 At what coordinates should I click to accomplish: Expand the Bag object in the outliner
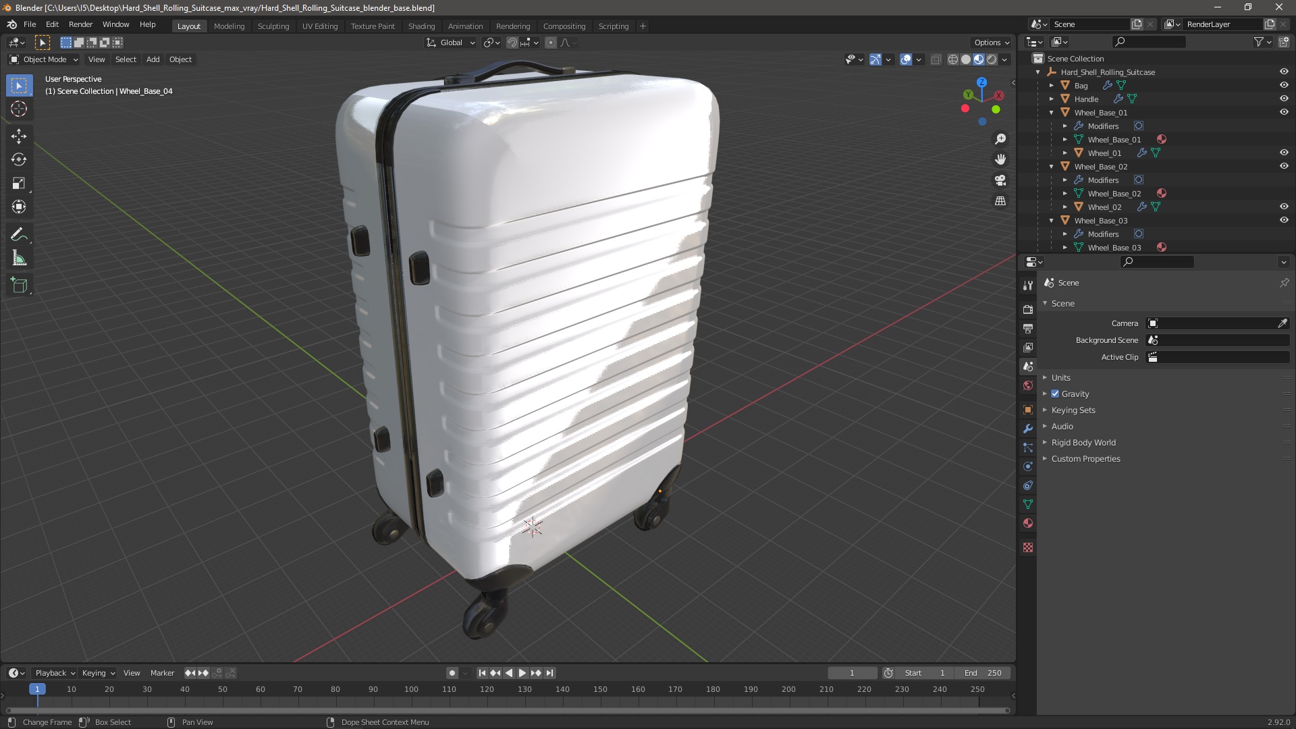(x=1051, y=86)
